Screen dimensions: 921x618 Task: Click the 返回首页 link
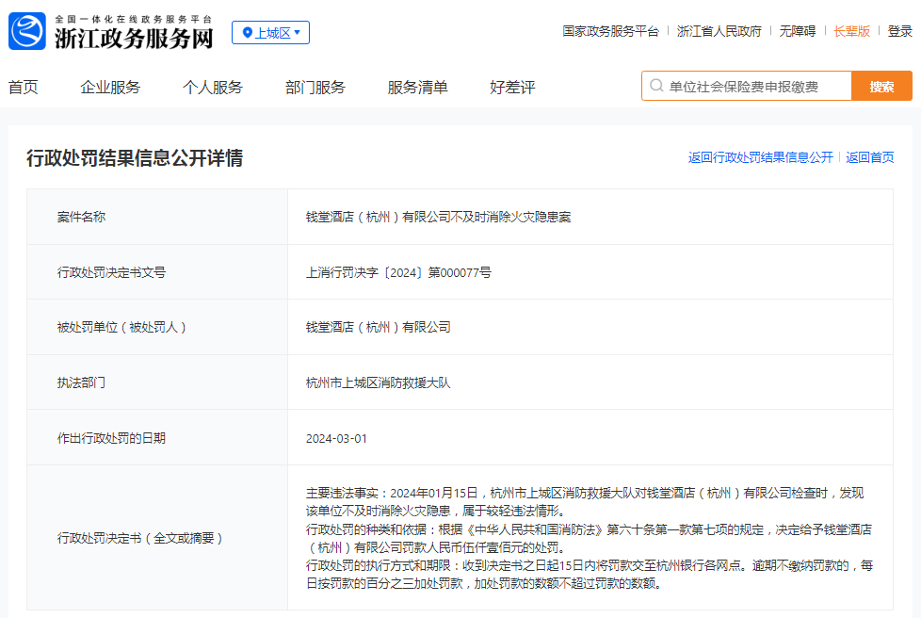[870, 157]
